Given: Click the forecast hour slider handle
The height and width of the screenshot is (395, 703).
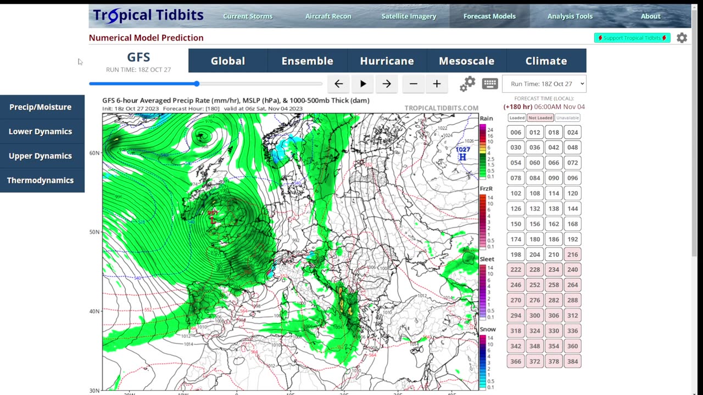Looking at the screenshot, I should (197, 84).
